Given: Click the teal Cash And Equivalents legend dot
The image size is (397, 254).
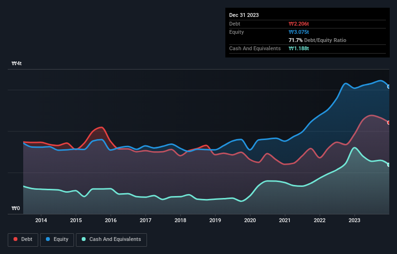Looking at the screenshot, I should pos(84,239).
